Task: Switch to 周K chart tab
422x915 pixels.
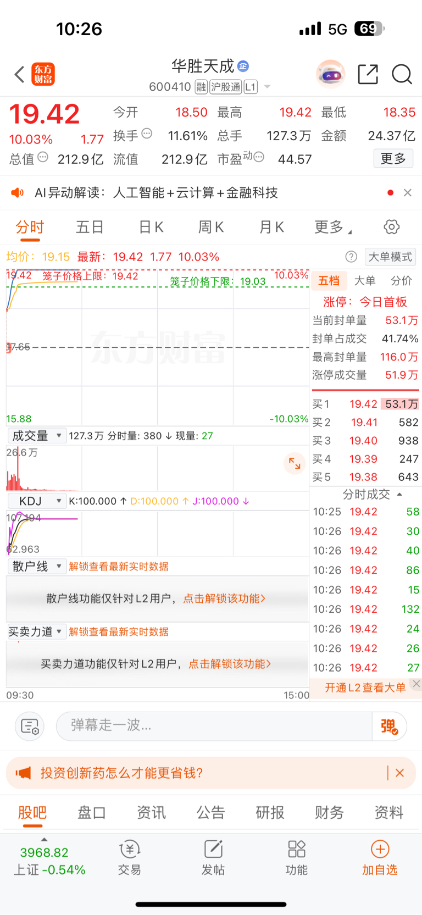Action: (211, 227)
